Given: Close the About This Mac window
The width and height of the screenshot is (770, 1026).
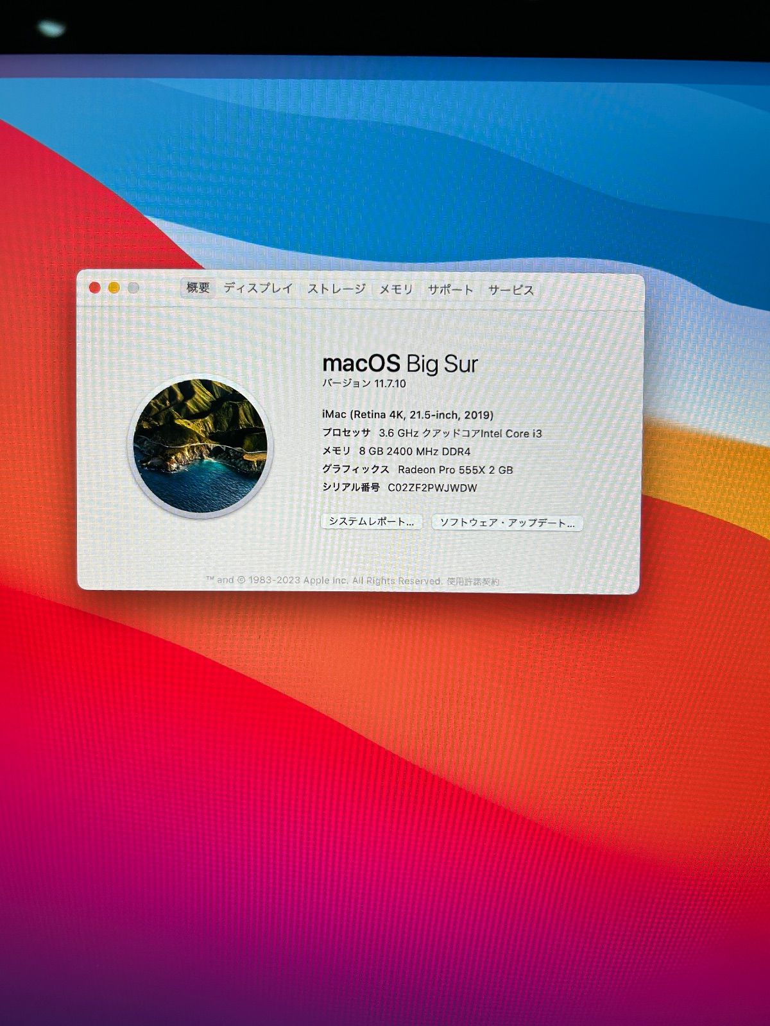Looking at the screenshot, I should click(94, 288).
